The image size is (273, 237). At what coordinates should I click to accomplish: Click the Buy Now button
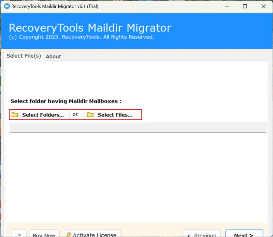[44, 234]
